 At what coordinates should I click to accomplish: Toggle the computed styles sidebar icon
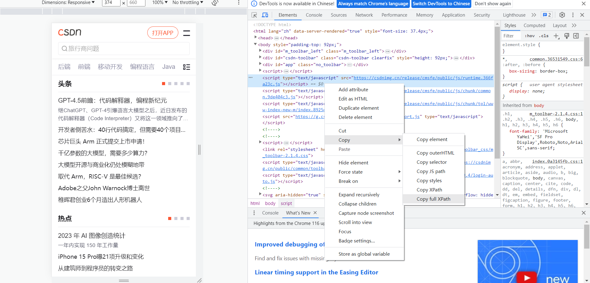tap(576, 36)
